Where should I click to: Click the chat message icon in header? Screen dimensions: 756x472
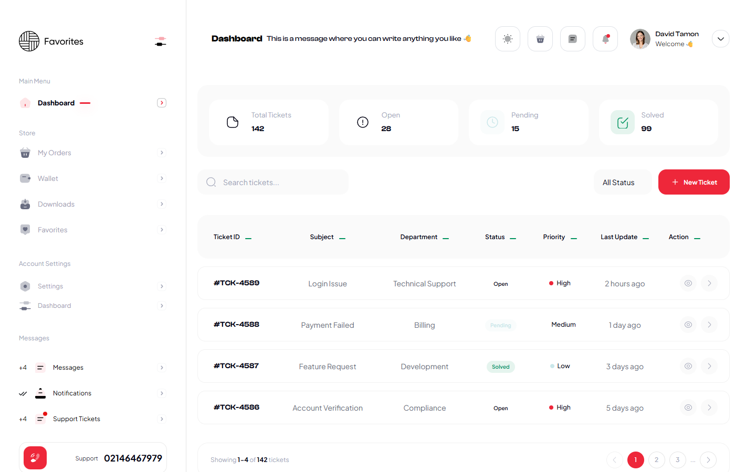pyautogui.click(x=572, y=39)
